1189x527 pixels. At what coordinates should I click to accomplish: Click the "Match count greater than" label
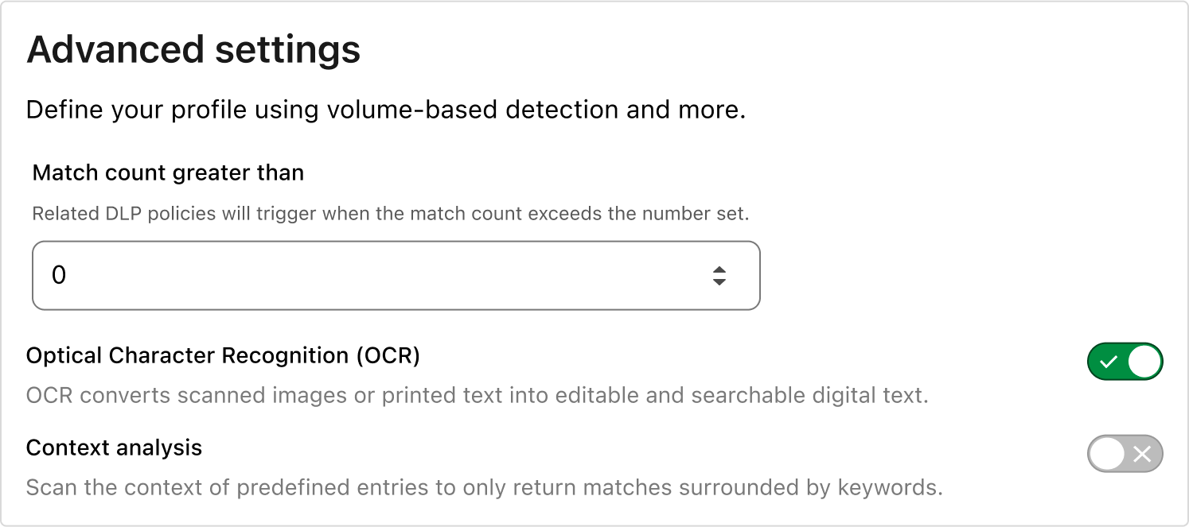(168, 172)
